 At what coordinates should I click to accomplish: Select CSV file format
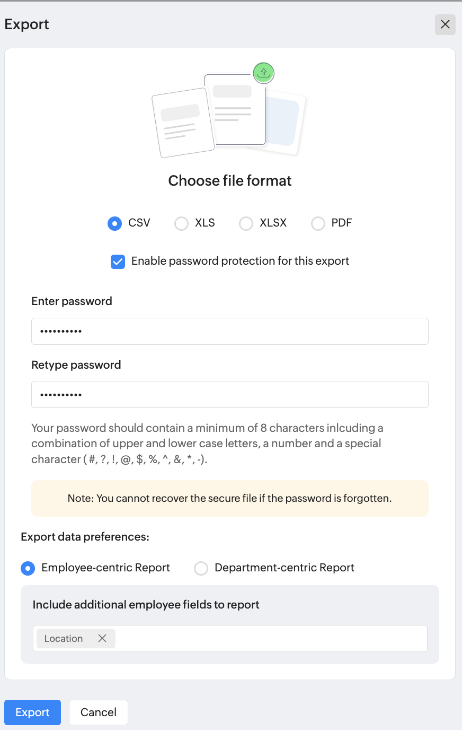point(115,223)
